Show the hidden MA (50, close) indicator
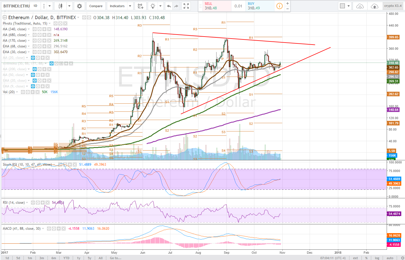Screen dimensions: 405x260 (33, 75)
